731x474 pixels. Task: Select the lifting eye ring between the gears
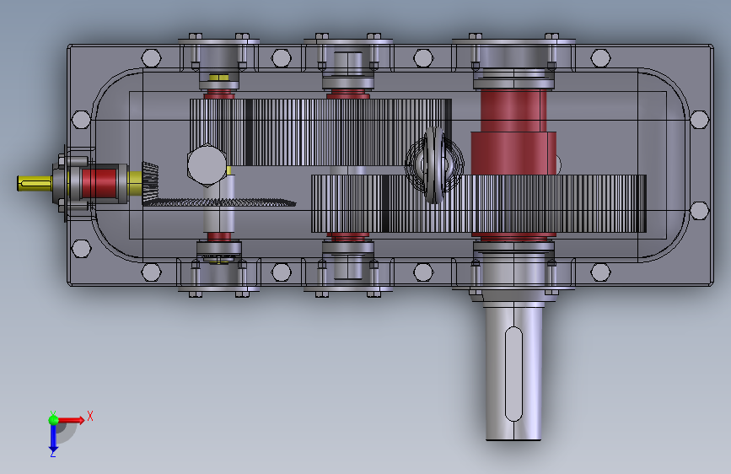pos(434,164)
